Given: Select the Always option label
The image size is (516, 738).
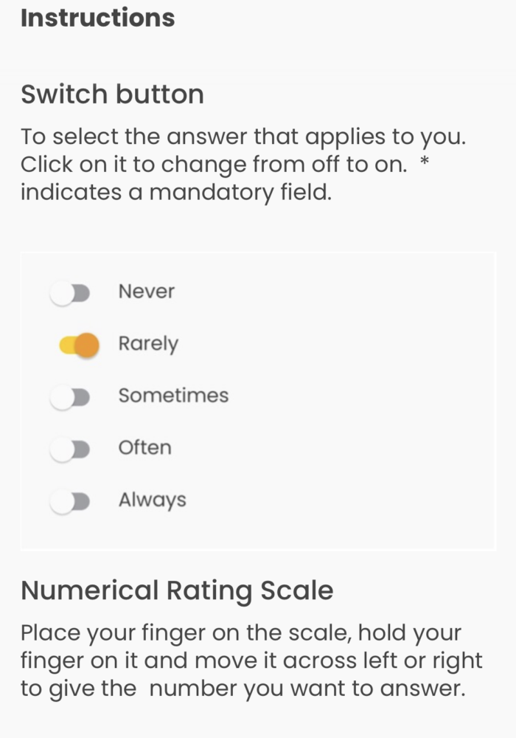Looking at the screenshot, I should click(153, 500).
